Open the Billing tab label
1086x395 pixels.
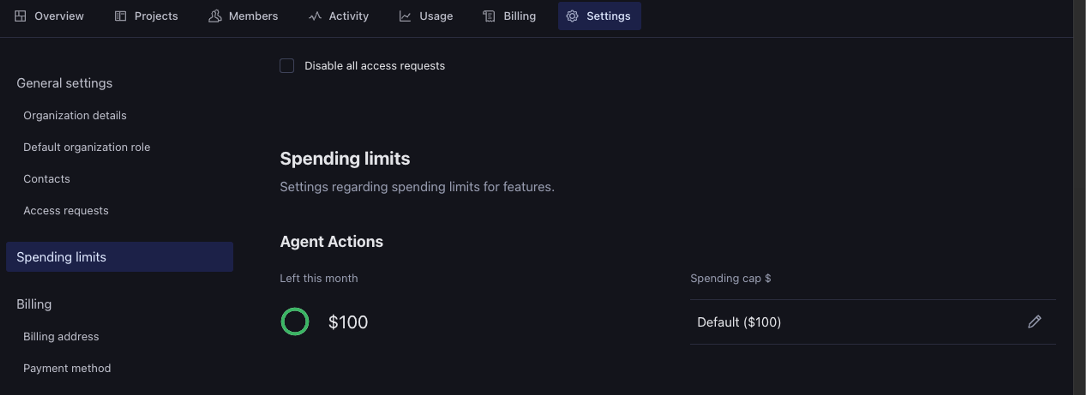(520, 16)
